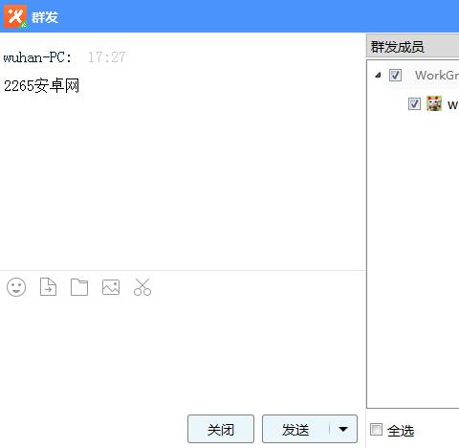Click the 17:27 message timestamp

click(107, 57)
